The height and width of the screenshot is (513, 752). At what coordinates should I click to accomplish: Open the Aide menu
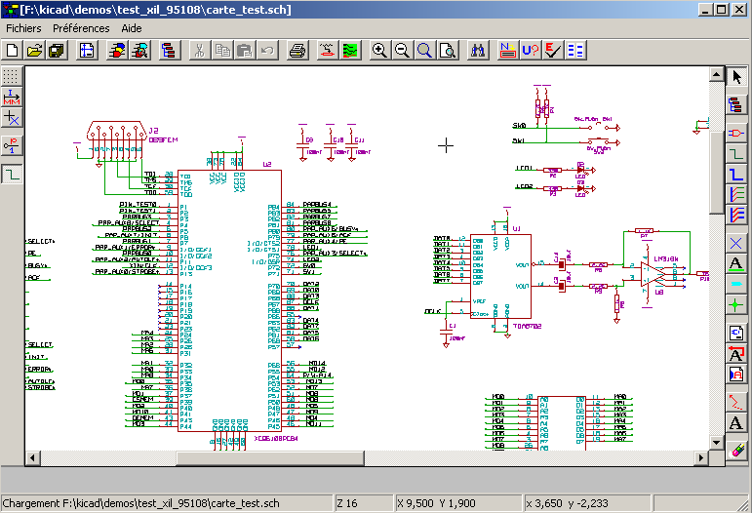click(132, 28)
